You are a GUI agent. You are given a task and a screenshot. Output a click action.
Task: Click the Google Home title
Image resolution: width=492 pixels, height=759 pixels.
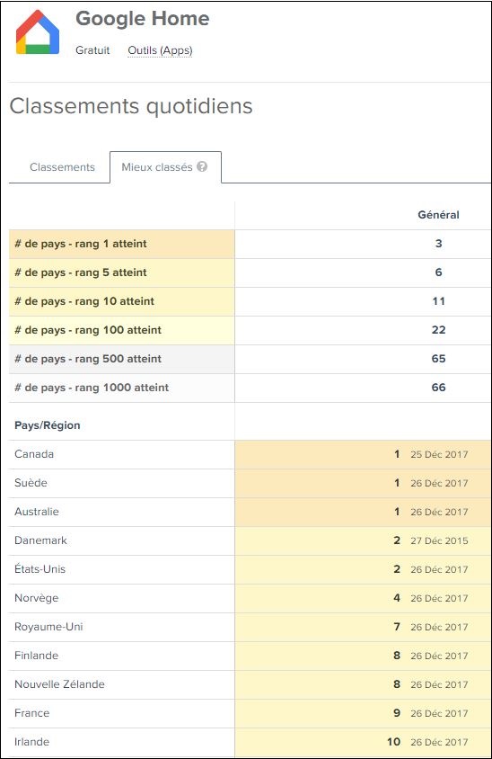(x=143, y=18)
